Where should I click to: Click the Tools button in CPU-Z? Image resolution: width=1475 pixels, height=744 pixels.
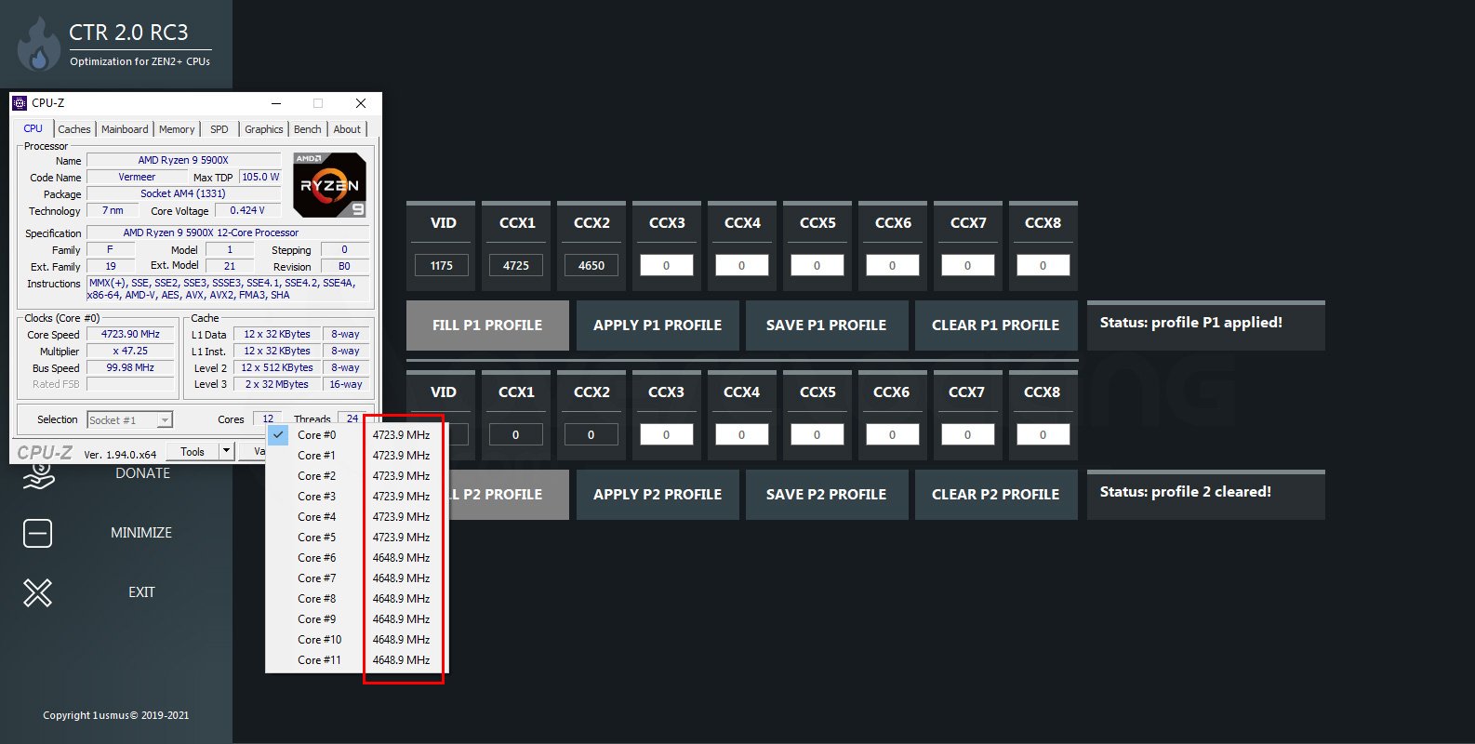click(193, 451)
